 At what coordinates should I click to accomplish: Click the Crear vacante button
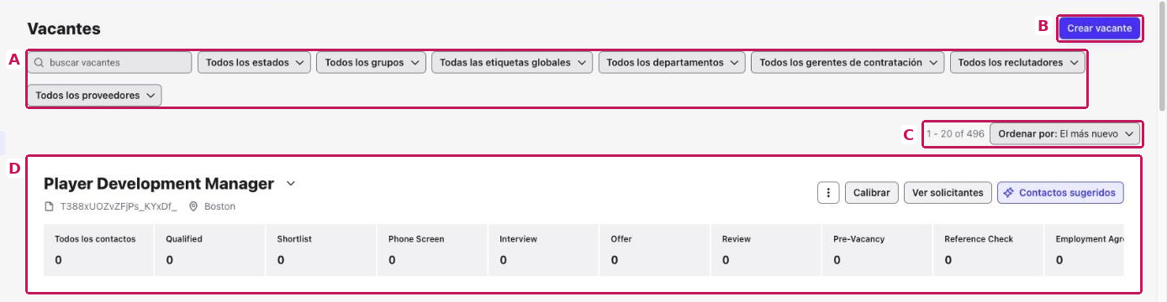point(1099,28)
